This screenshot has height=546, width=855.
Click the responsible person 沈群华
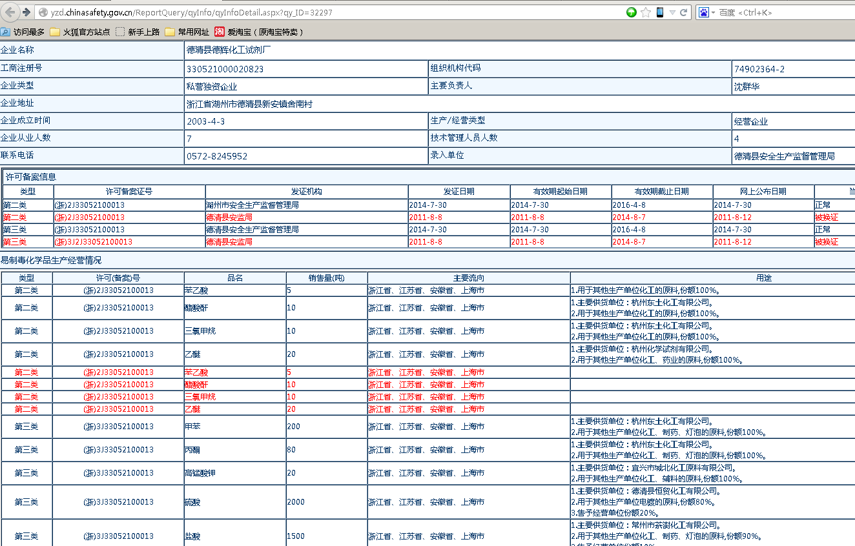747,86
